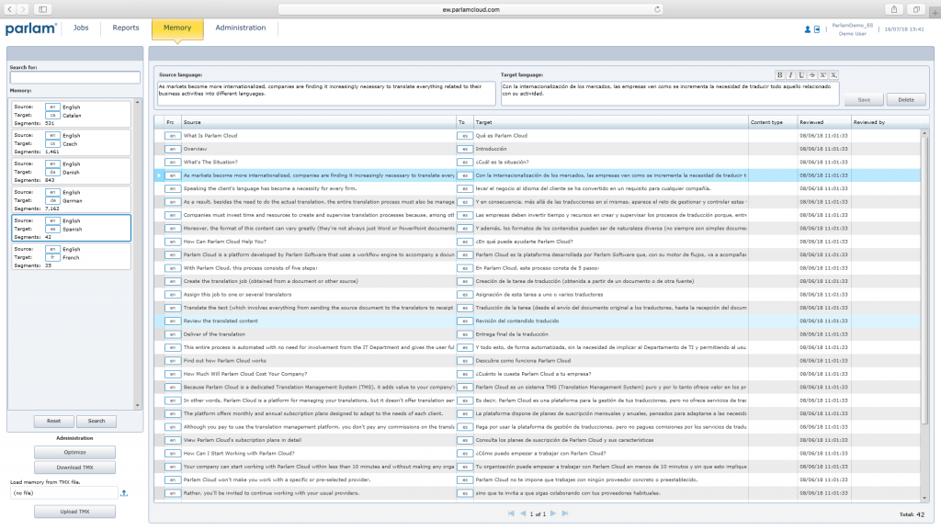Apply bold formatting to target text

coord(779,75)
